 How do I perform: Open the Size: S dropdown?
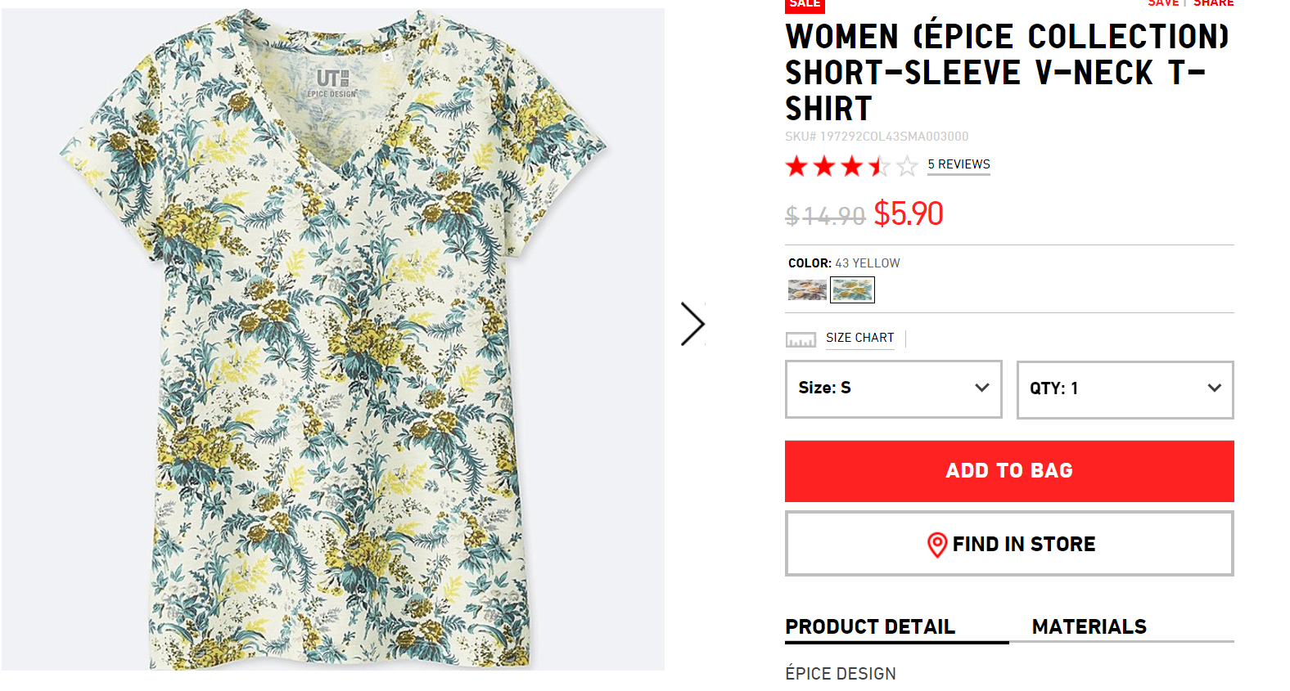click(893, 388)
